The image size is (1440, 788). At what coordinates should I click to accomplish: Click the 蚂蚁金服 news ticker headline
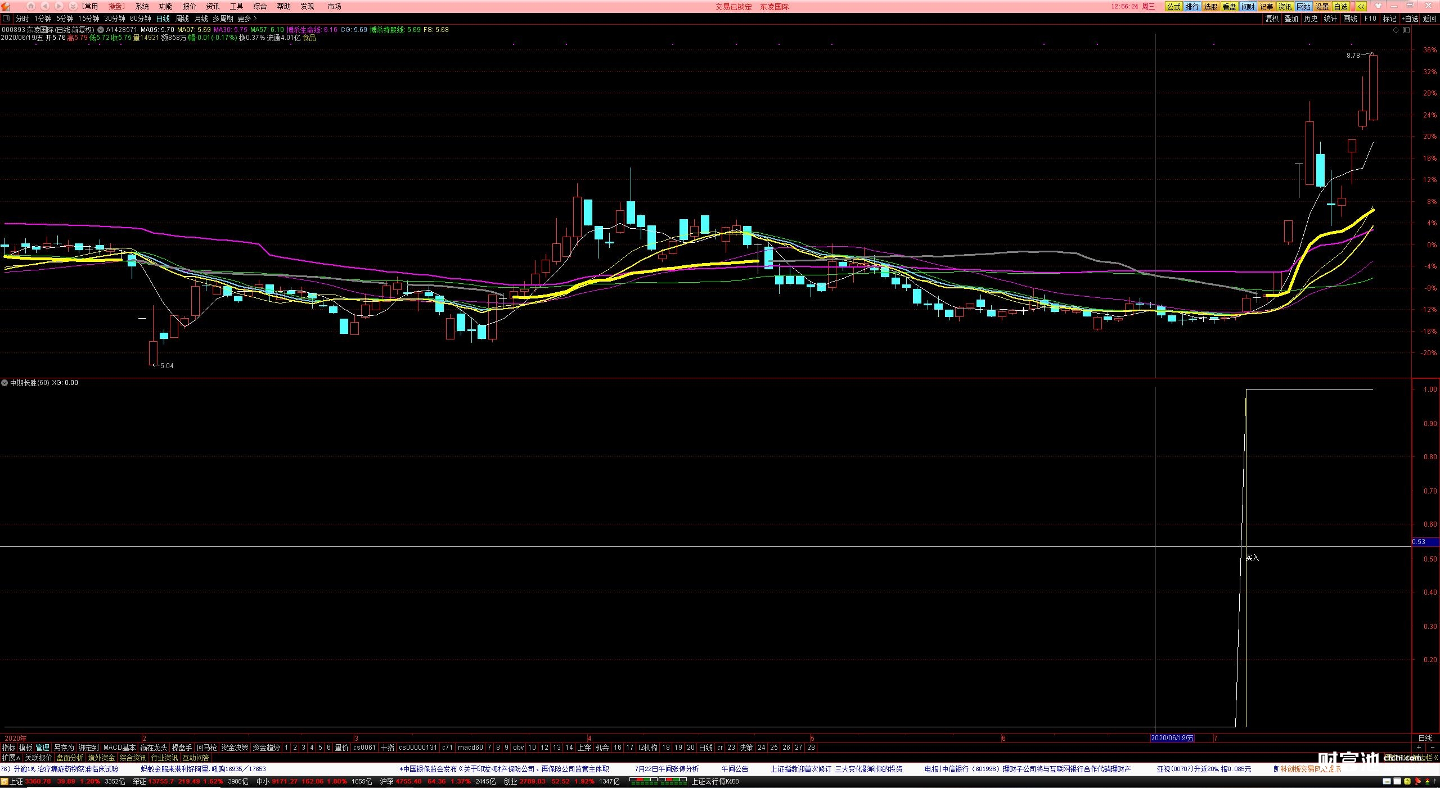click(203, 769)
